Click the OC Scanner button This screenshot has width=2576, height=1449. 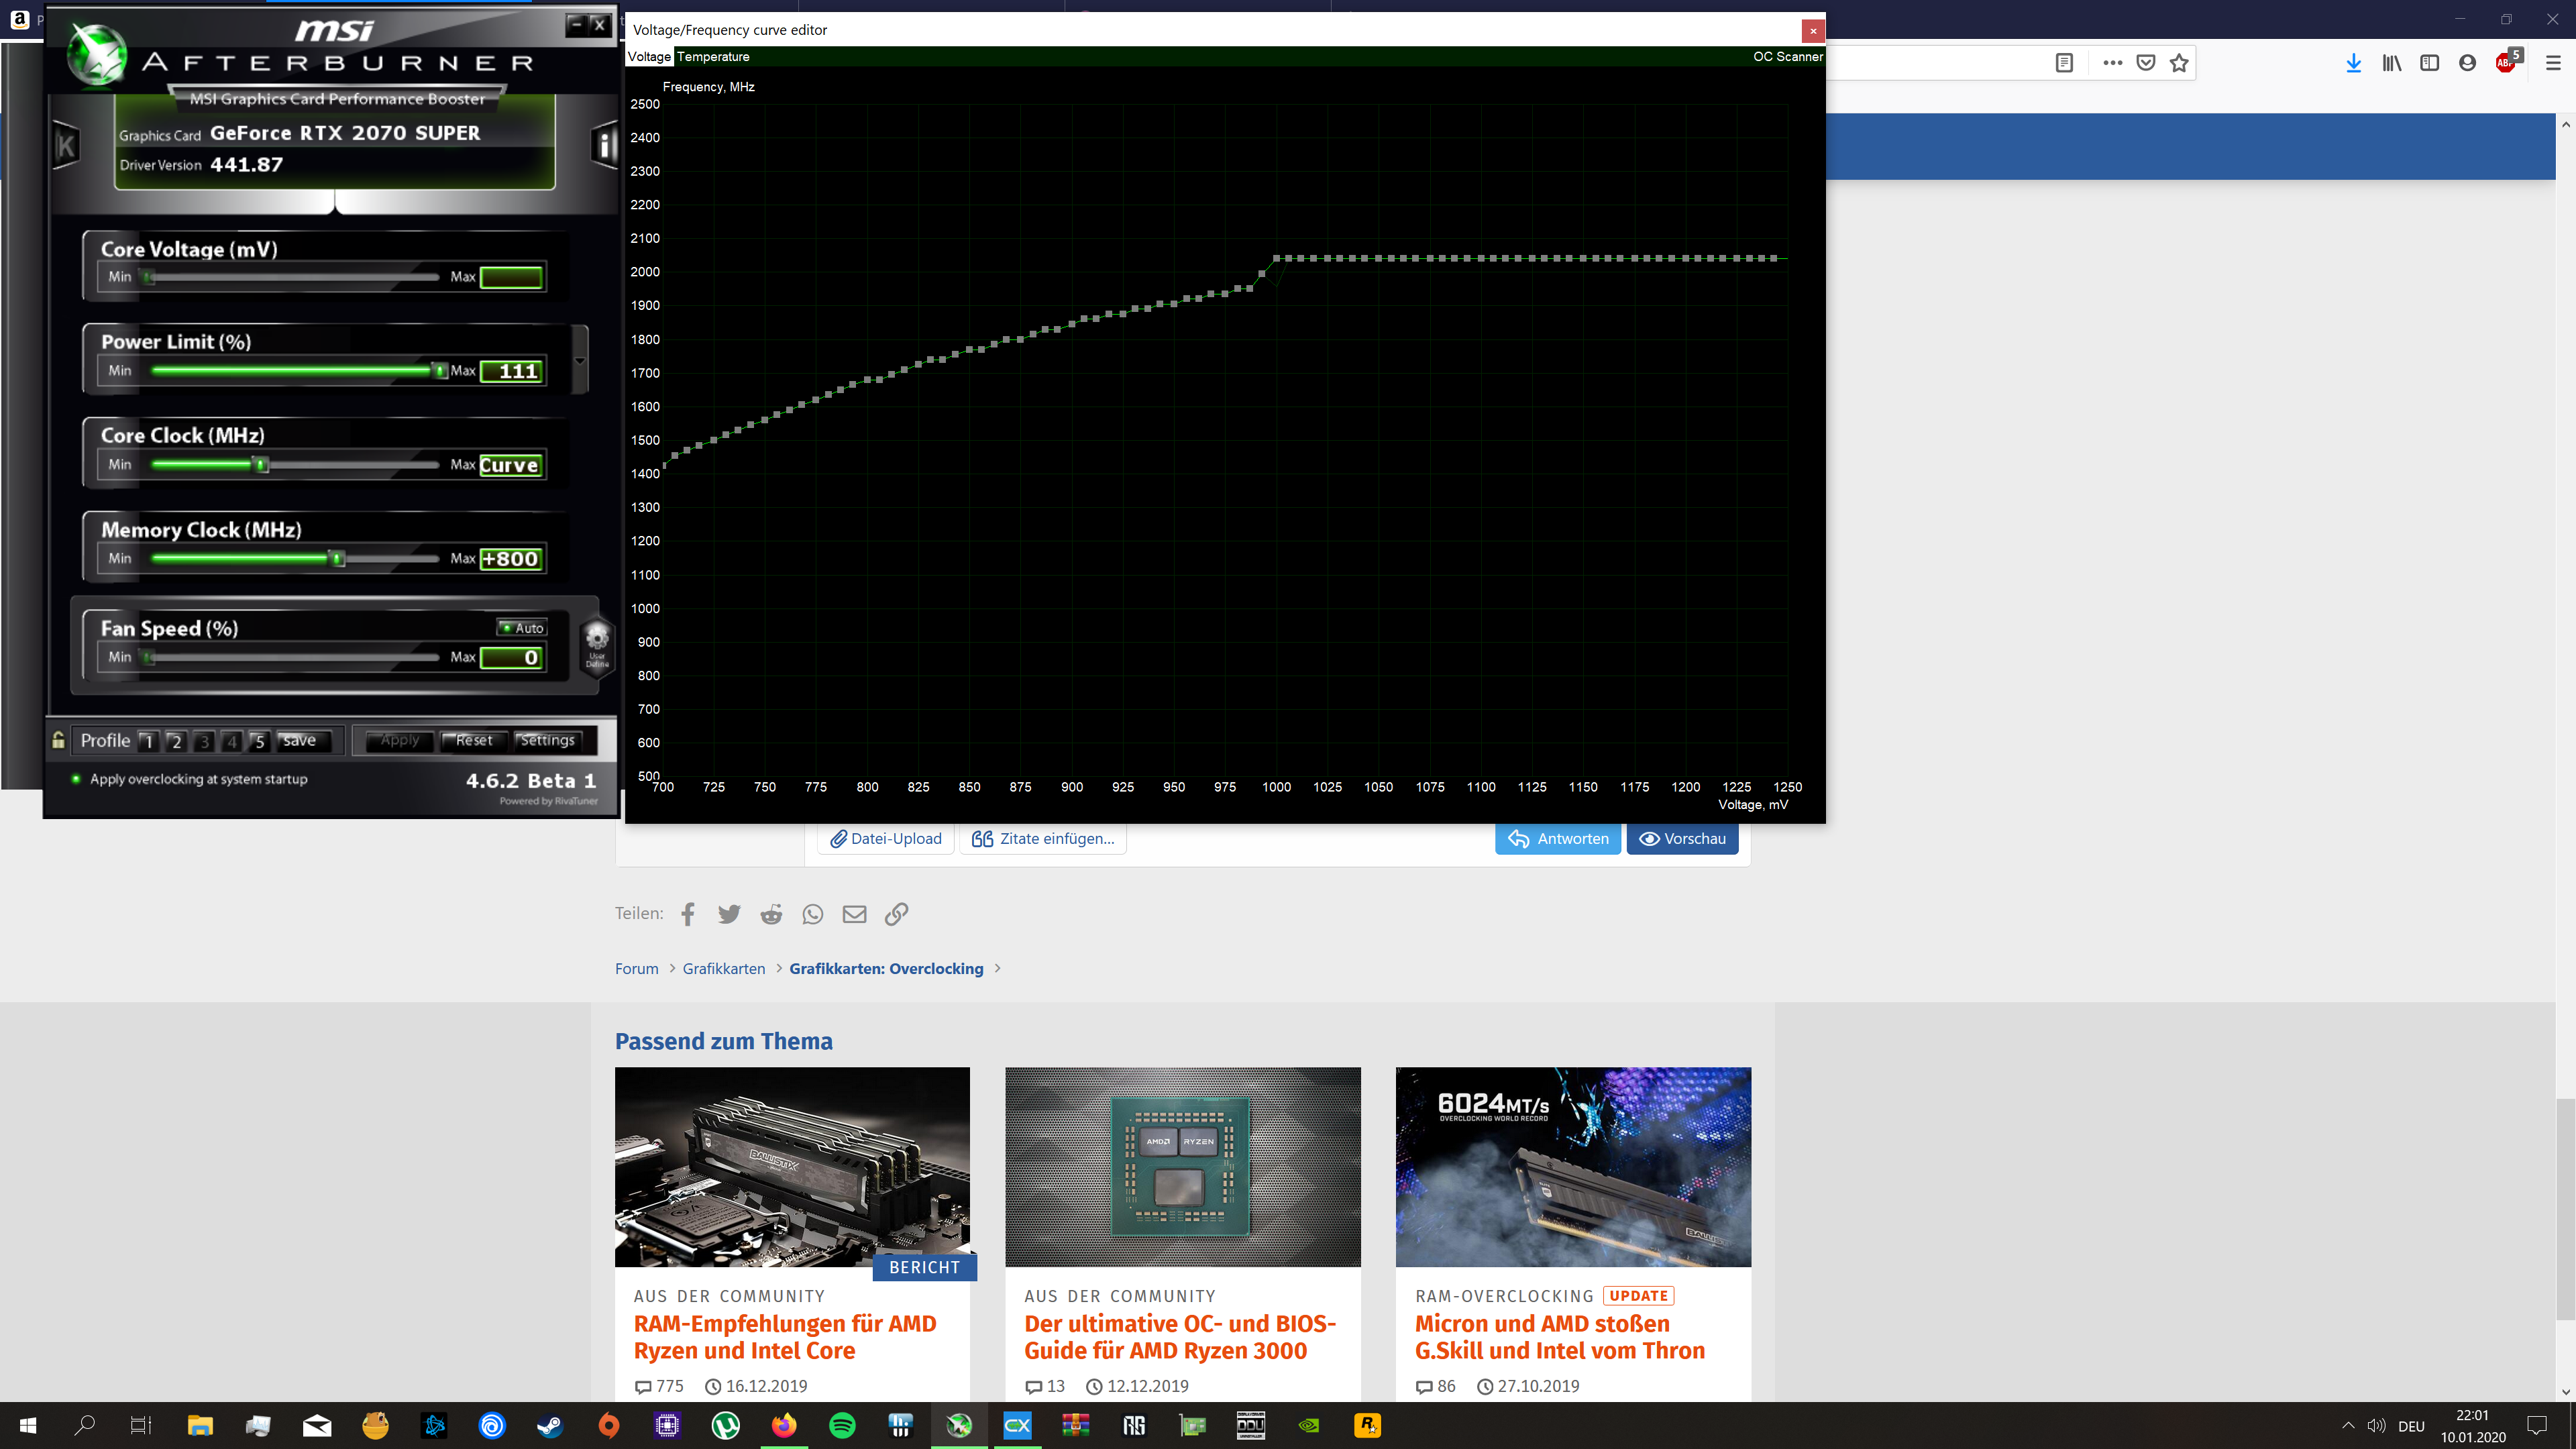1787,57
